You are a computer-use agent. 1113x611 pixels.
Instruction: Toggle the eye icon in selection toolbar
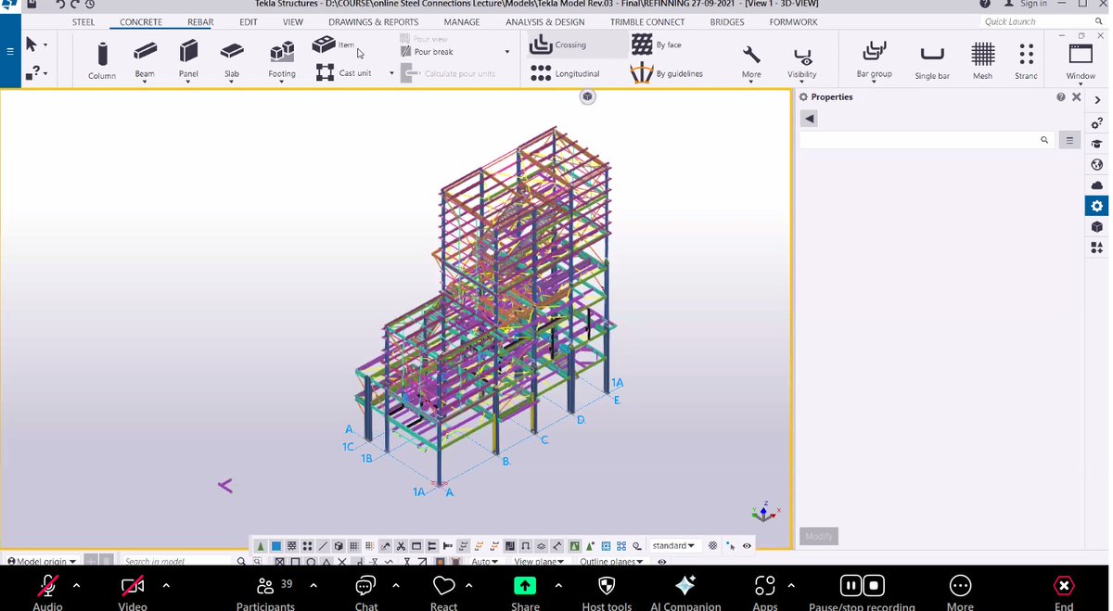747,546
